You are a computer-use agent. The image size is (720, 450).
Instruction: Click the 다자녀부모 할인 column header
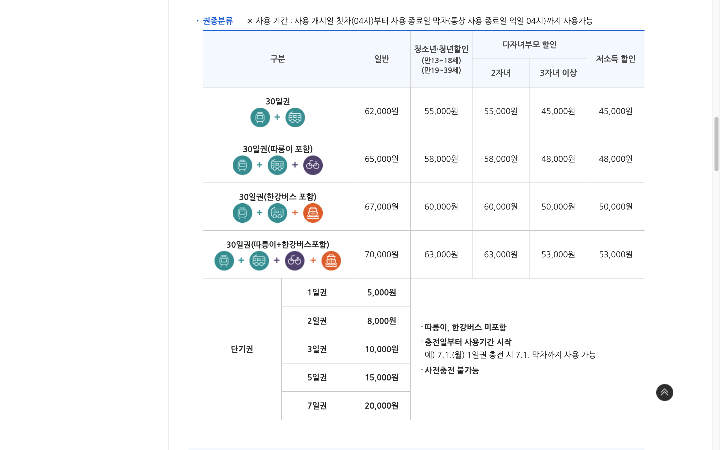coord(529,45)
